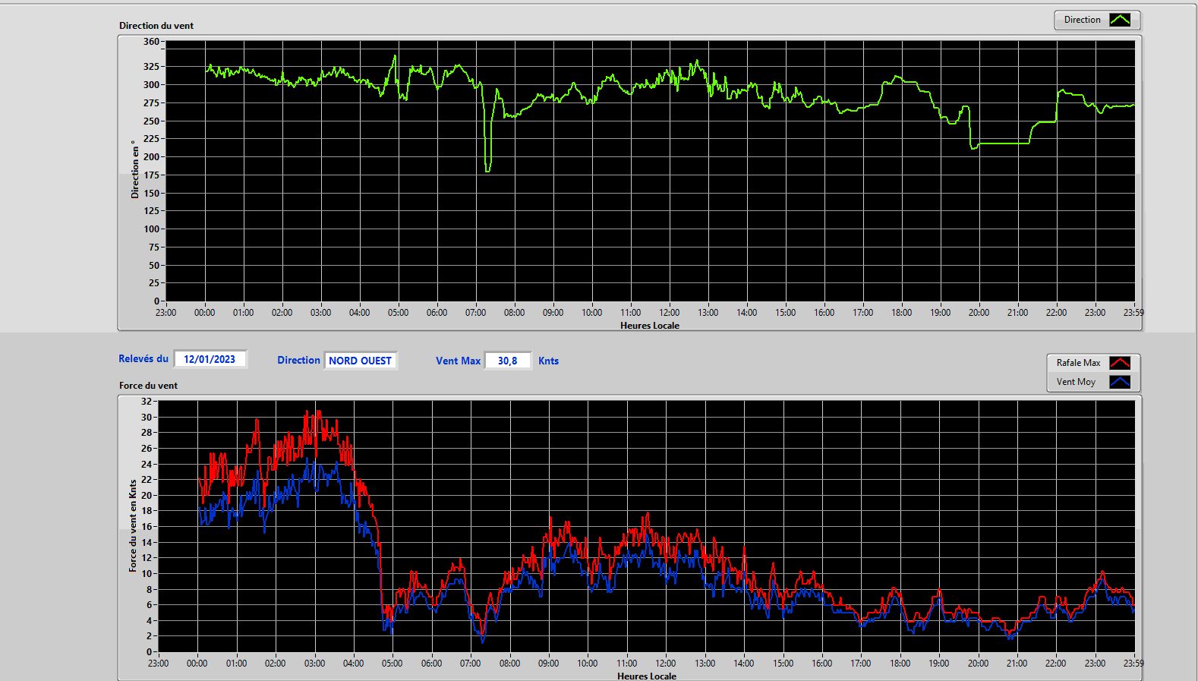This screenshot has height=681, width=1198.
Task: Click "Heures Locale" under the wind force chart
Action: (647, 676)
